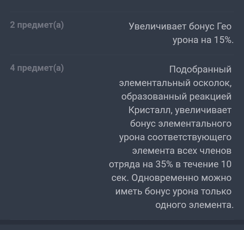Click the line "бонус элементального"
This screenshot has width=244, height=230.
181,124
